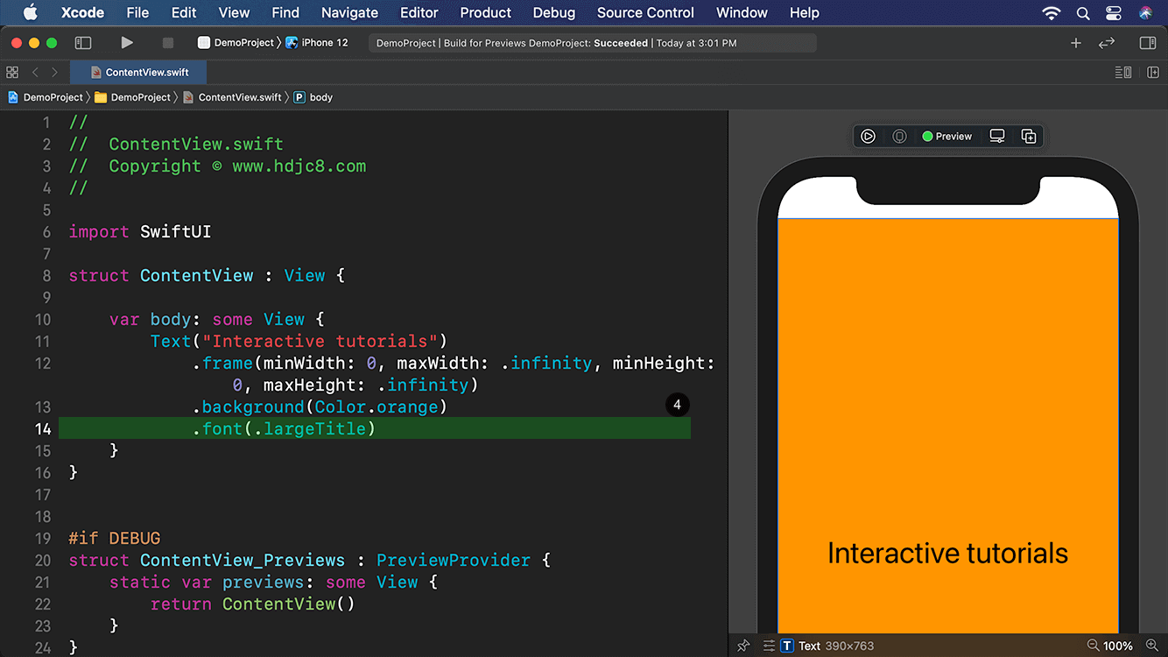Open preview device settings monitor icon

(996, 136)
